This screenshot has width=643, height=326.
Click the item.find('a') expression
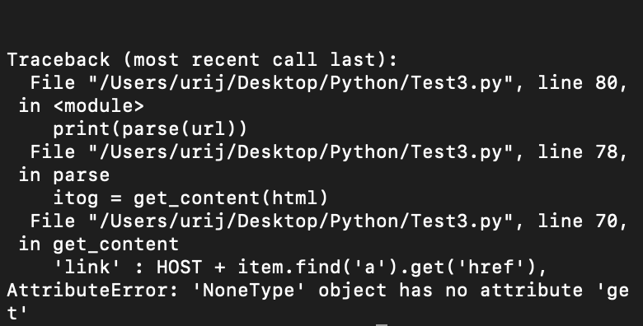pyautogui.click(x=317, y=268)
